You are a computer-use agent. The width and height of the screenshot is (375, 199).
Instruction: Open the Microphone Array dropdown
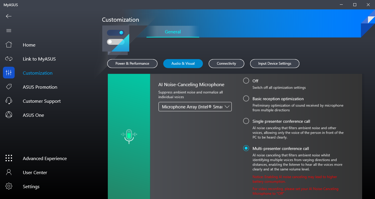point(195,107)
